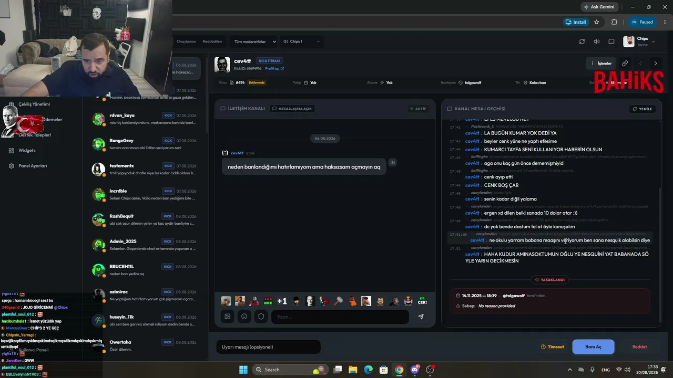The width and height of the screenshot is (673, 378).
Task: Select the testamentx appeal in the list
Action: [144, 169]
